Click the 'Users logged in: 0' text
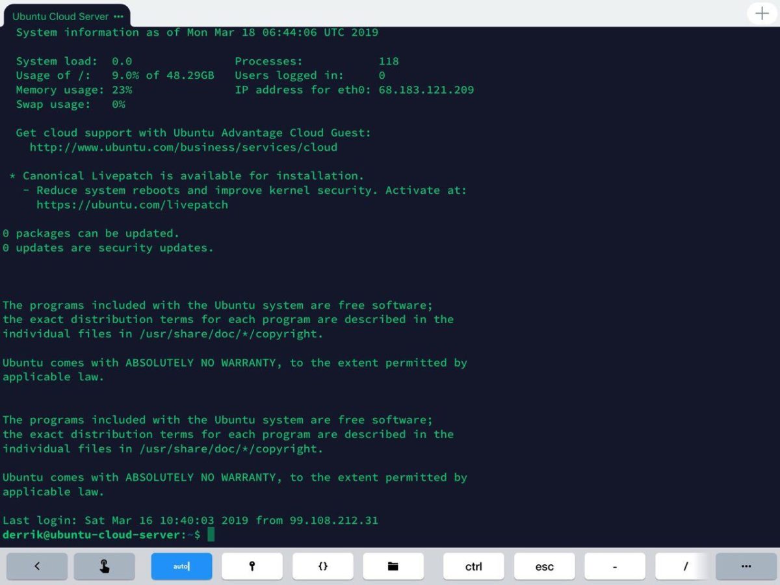 click(x=310, y=75)
